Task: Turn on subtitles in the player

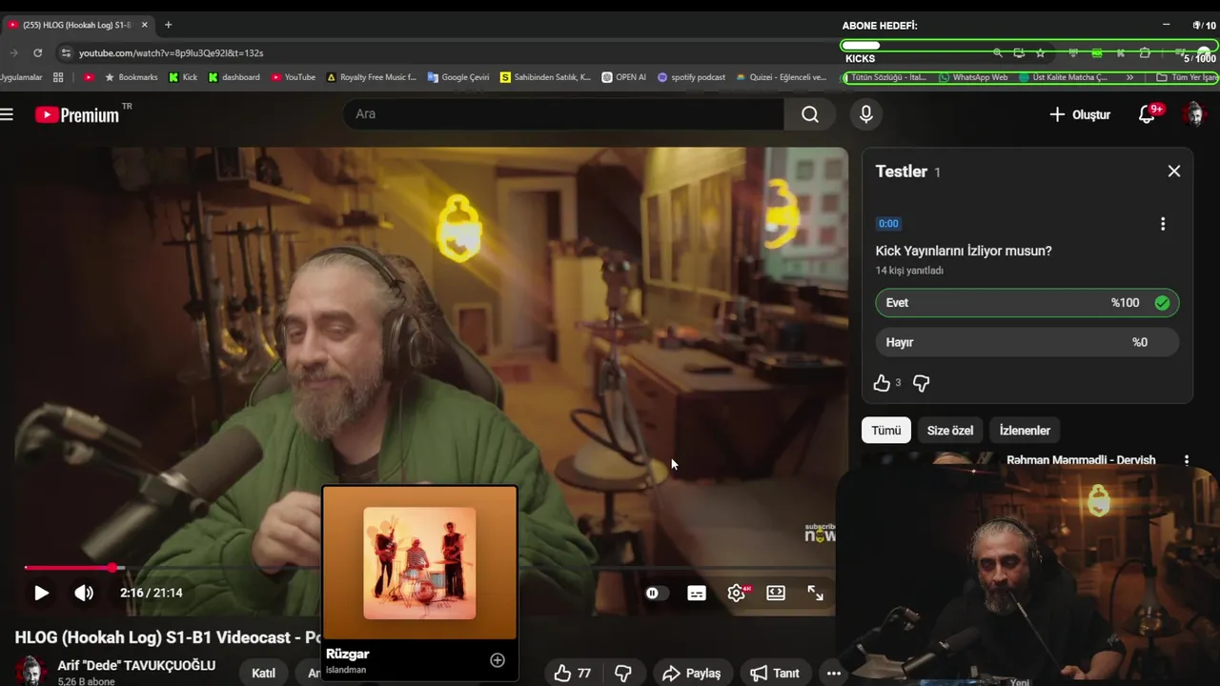Action: coord(697,593)
